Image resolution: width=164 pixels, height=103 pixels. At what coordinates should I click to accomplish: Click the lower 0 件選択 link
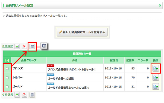(8, 95)
